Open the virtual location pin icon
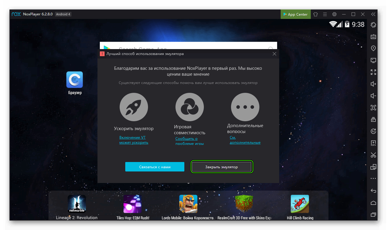Viewport: 387px width, 230px height. coord(373,48)
